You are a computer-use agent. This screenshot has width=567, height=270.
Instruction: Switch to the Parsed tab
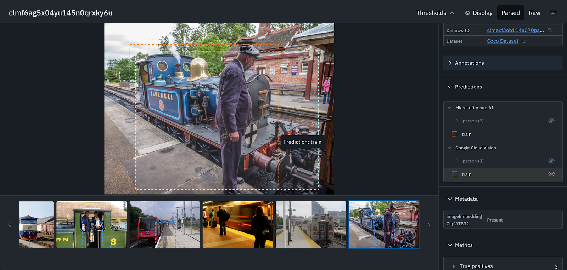(511, 13)
